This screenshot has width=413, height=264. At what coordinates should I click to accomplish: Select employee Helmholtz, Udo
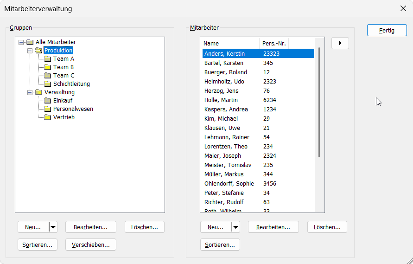258,81
